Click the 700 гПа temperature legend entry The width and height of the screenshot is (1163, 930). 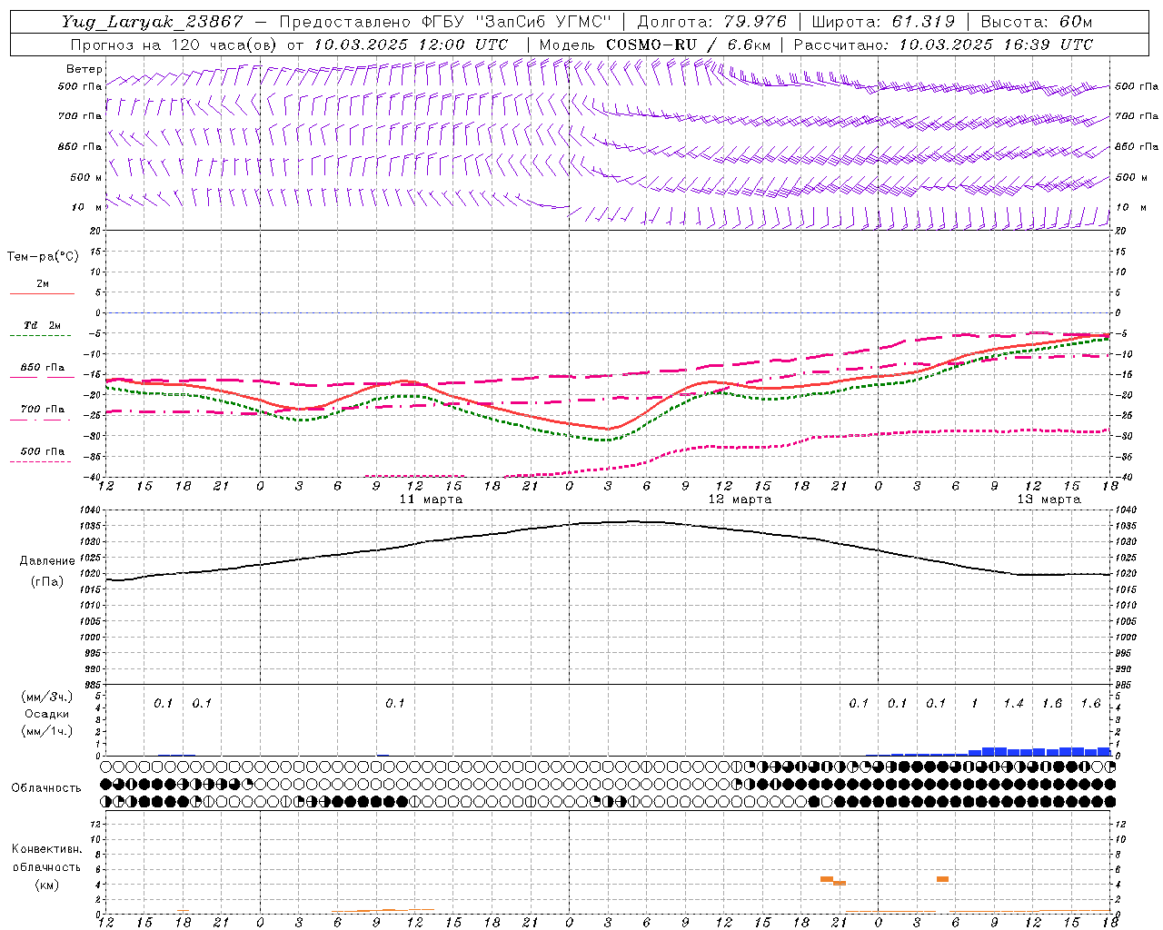(42, 410)
